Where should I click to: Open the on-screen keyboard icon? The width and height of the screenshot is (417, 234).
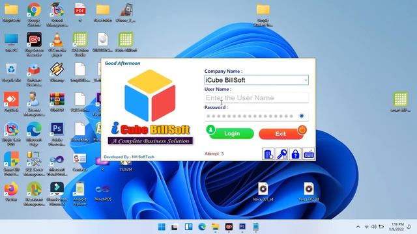click(x=308, y=154)
